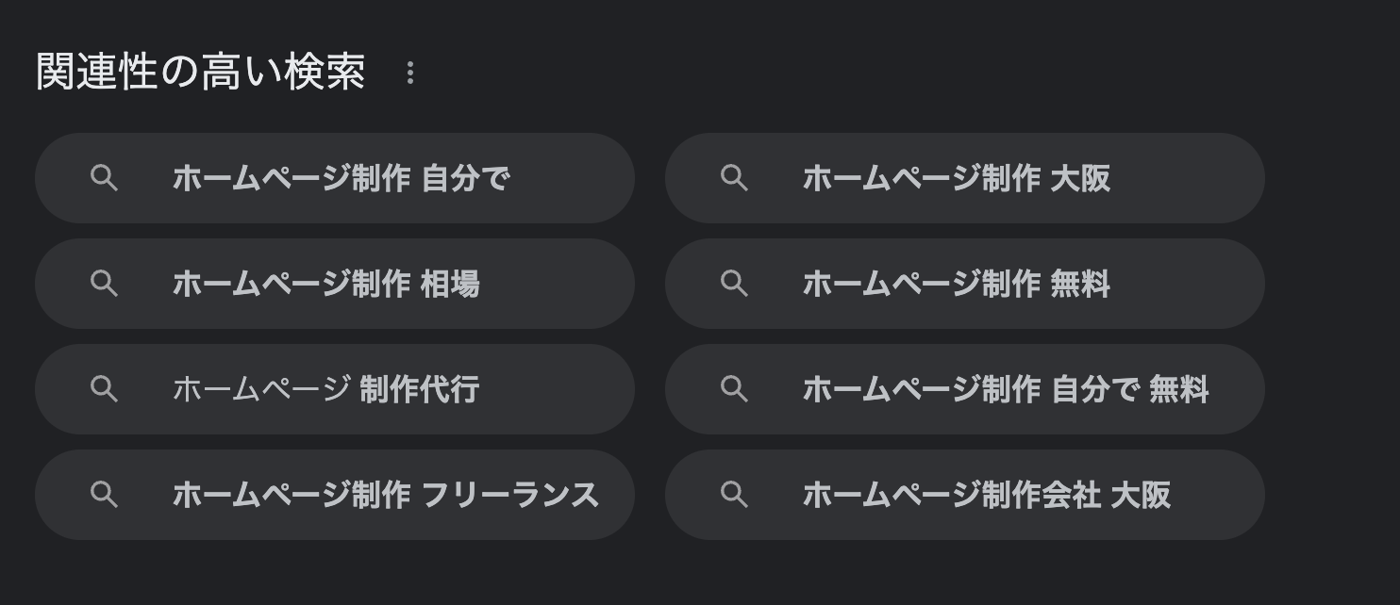
Task: Click search icon next to ホームページ制作 自分で
Action: click(104, 178)
